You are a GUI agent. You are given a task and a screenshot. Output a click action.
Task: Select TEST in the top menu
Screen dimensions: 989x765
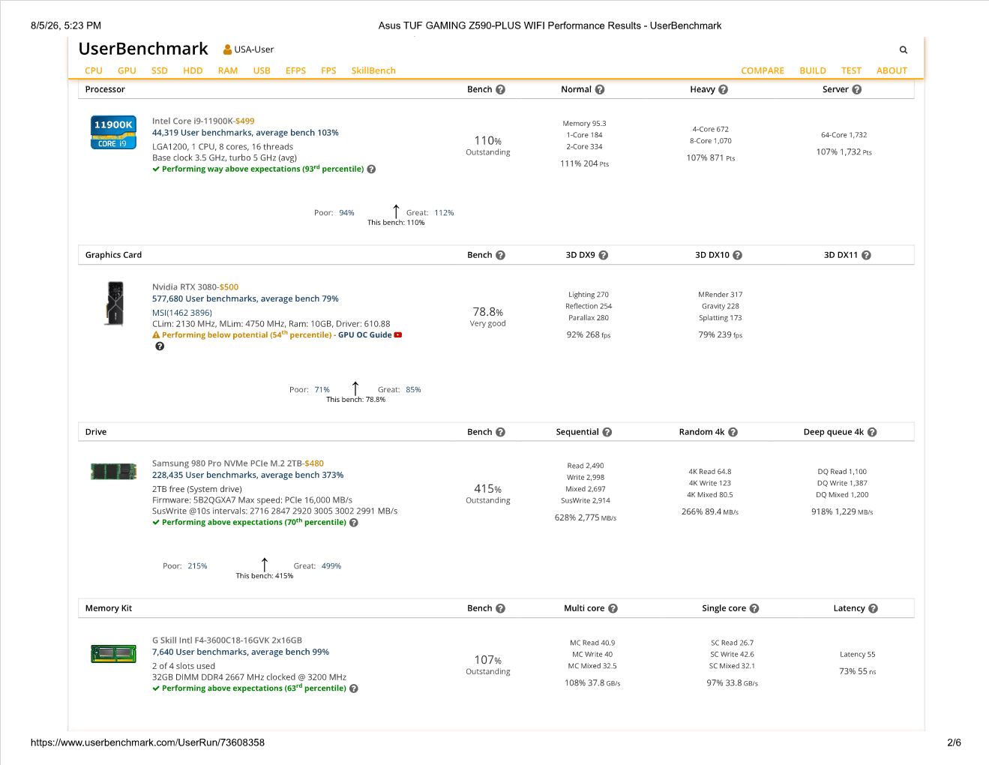[x=851, y=70]
